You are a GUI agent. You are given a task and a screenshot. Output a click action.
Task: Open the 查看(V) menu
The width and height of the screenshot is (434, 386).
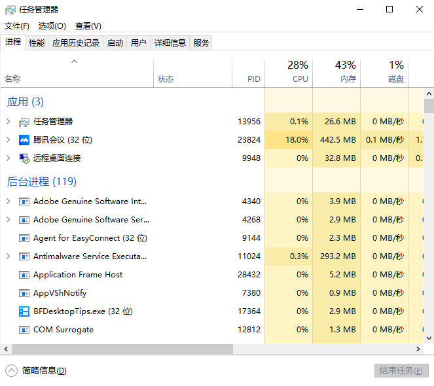[88, 26]
